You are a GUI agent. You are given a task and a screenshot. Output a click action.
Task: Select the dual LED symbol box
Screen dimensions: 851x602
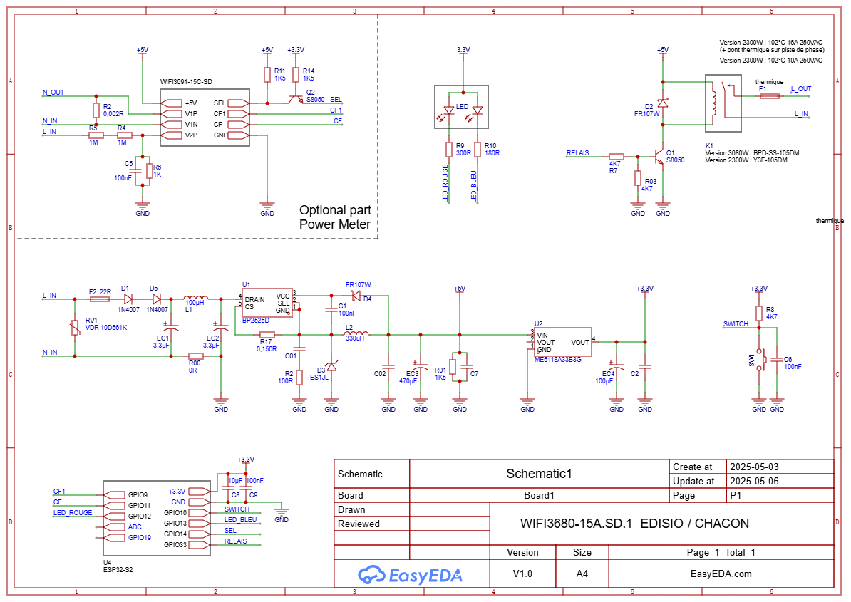(461, 107)
